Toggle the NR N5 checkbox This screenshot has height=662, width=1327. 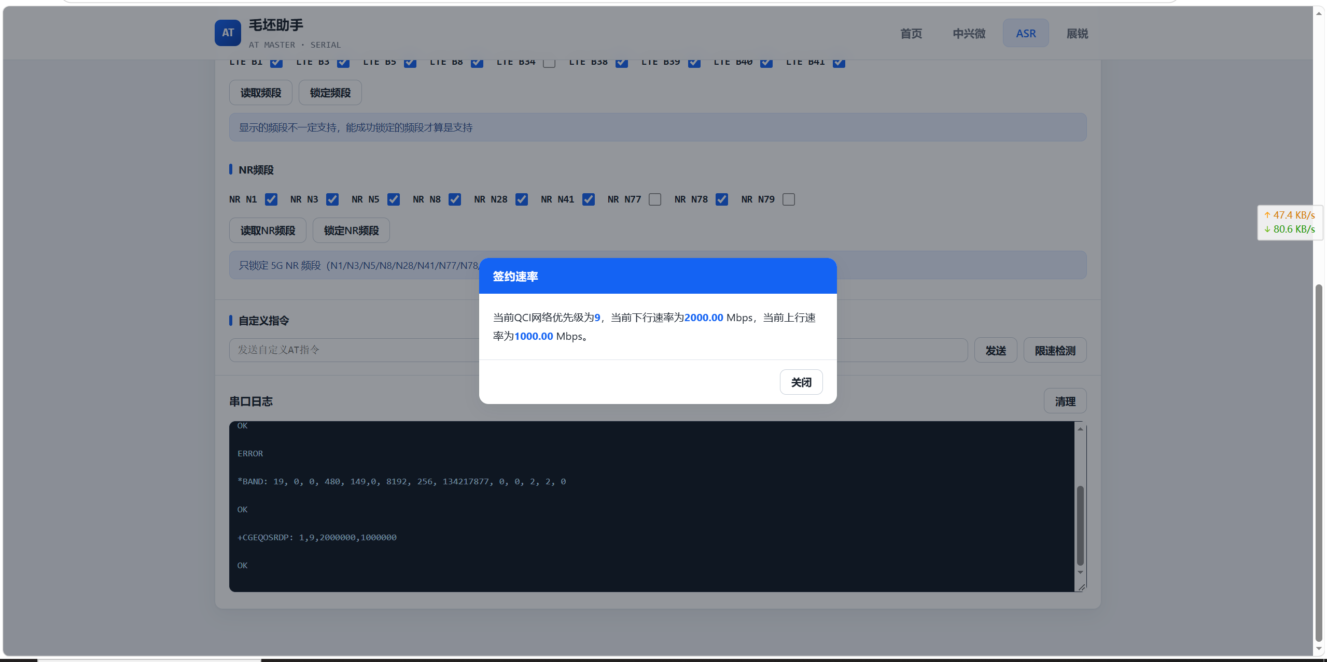pos(393,199)
